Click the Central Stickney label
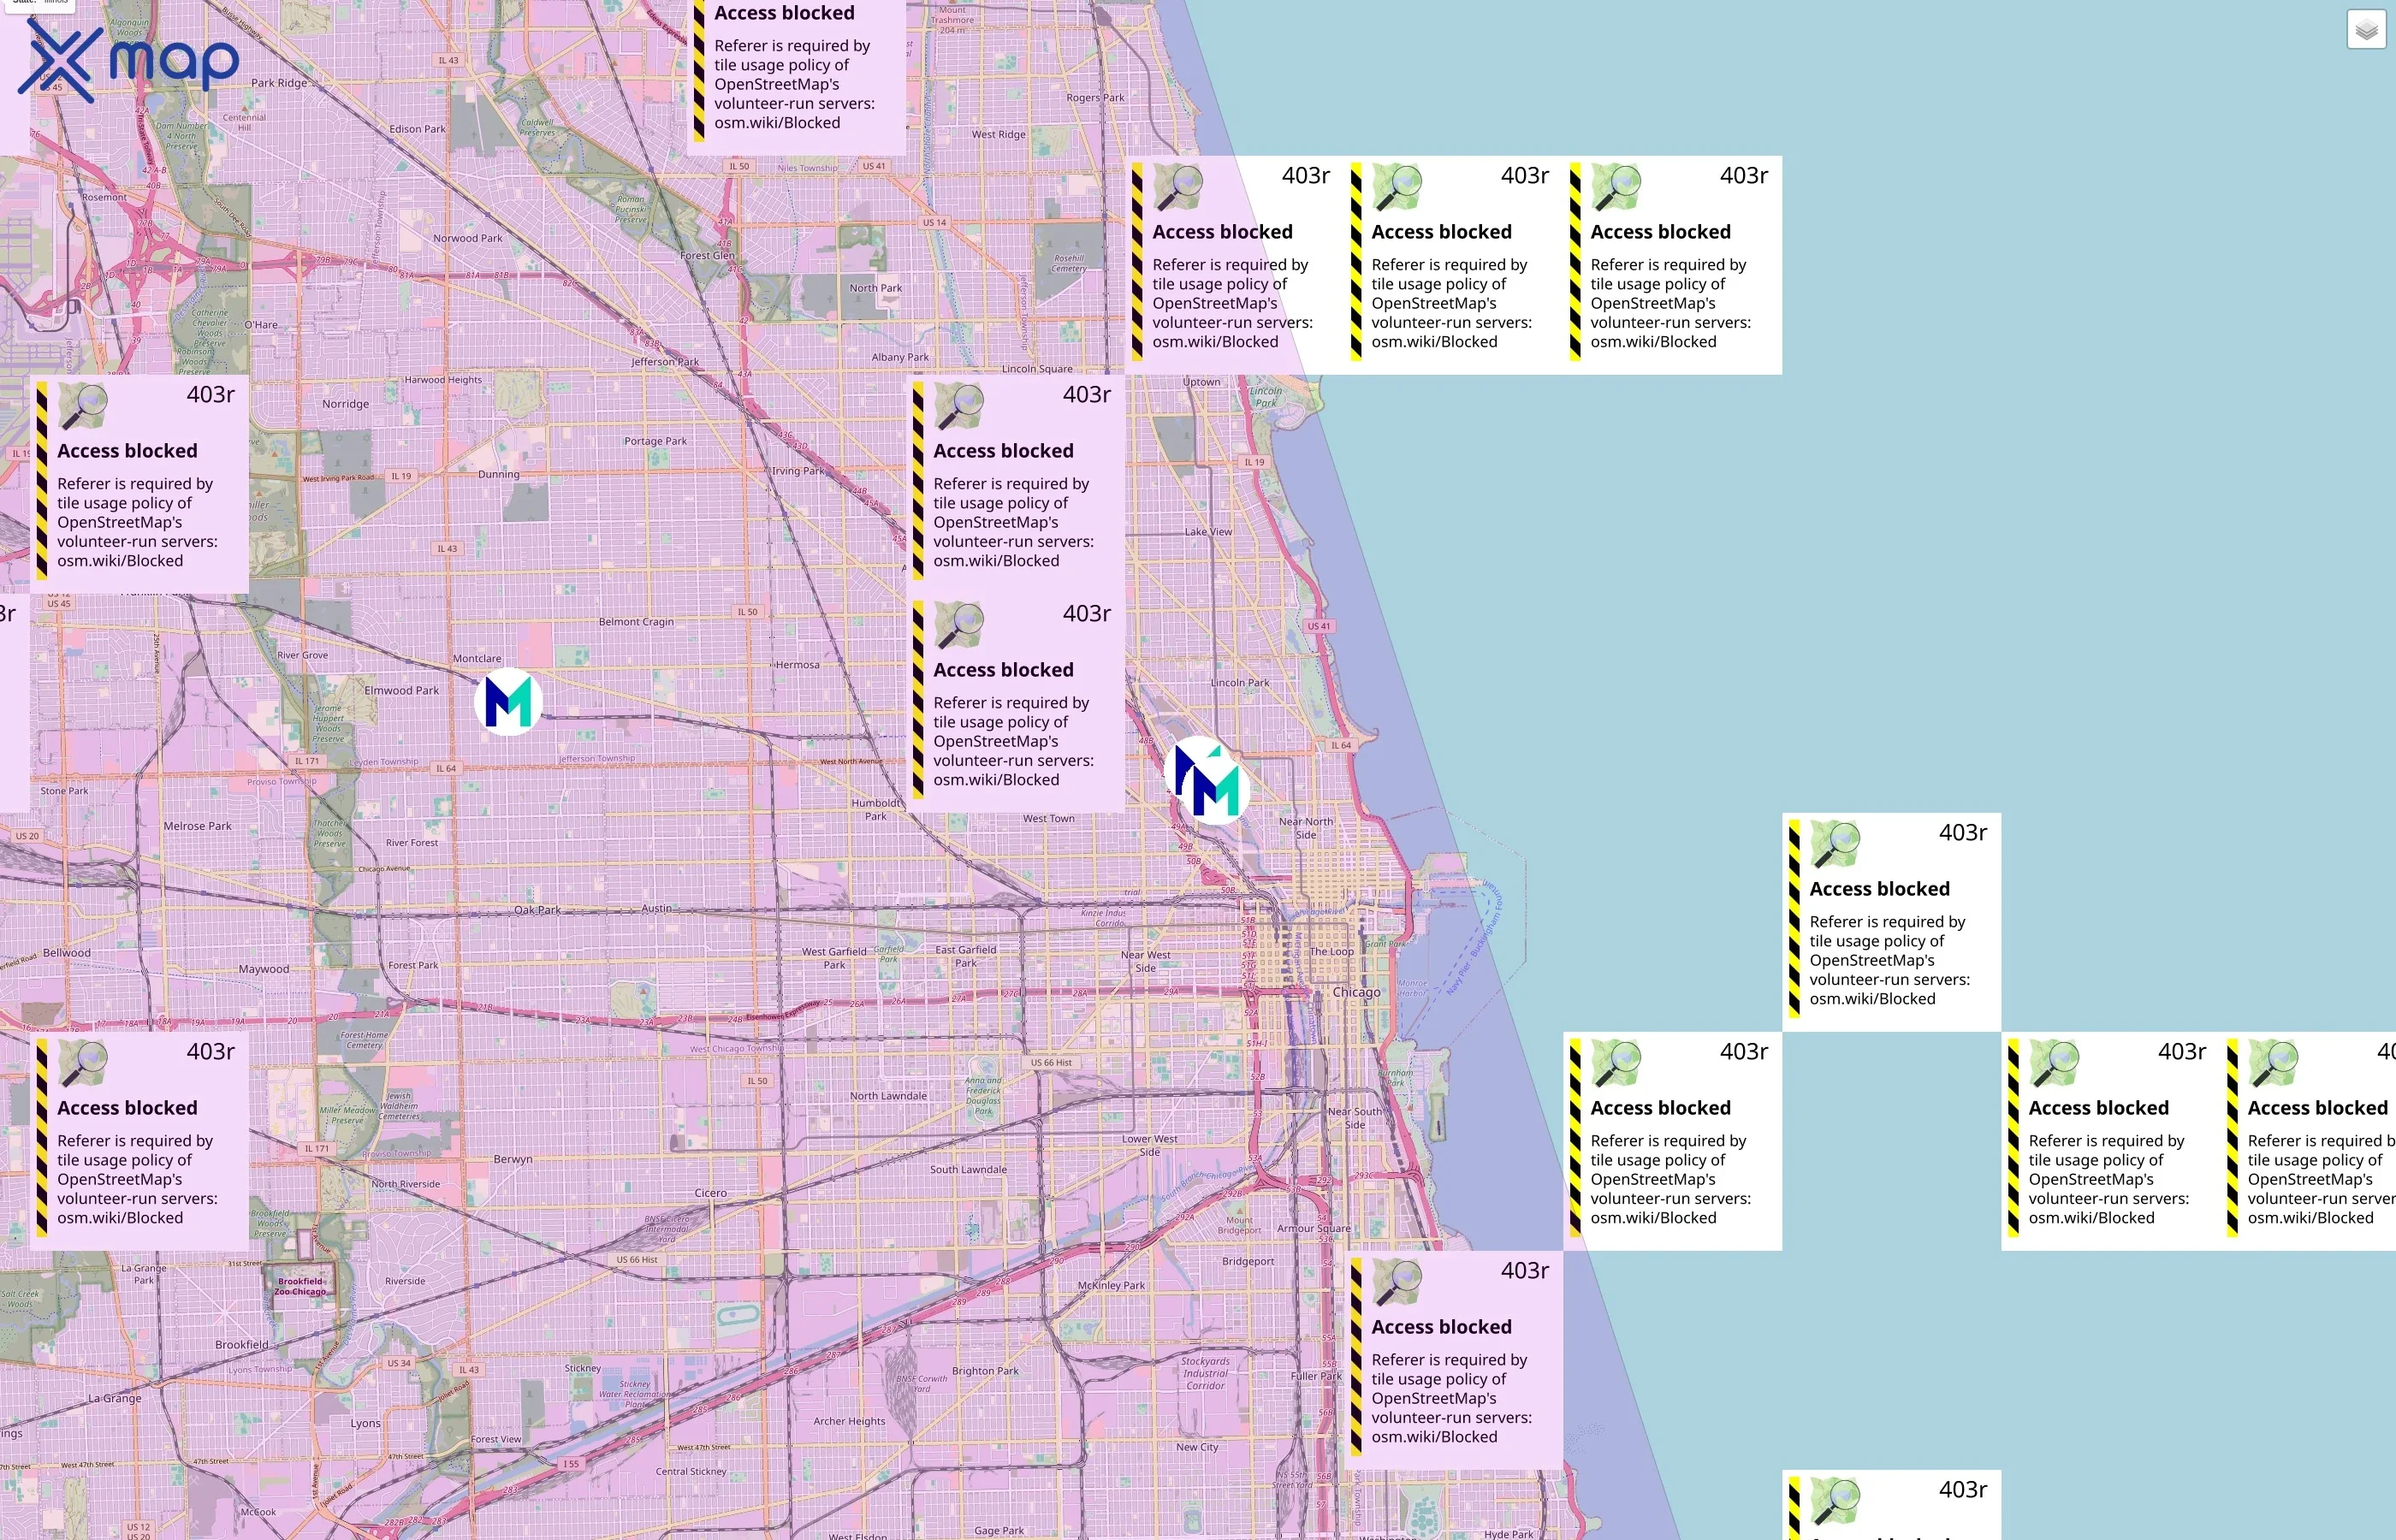2396x1540 pixels. coord(690,1471)
